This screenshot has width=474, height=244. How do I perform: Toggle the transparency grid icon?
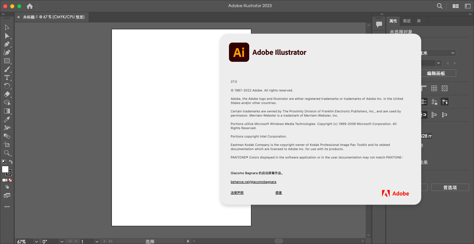(x=445, y=88)
